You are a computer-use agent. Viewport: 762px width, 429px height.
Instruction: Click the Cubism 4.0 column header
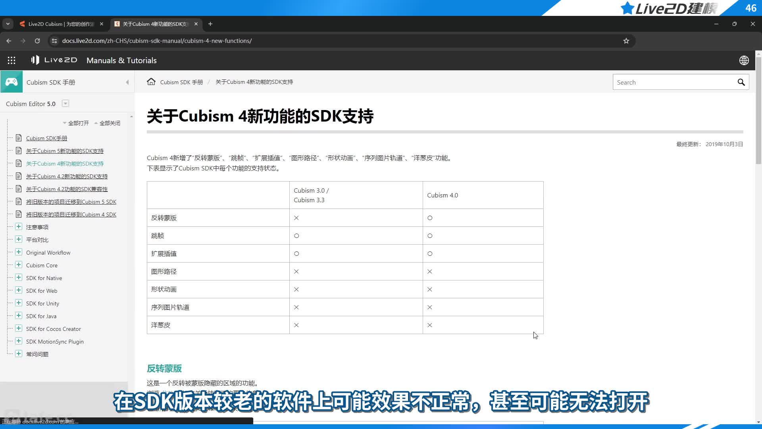(443, 195)
